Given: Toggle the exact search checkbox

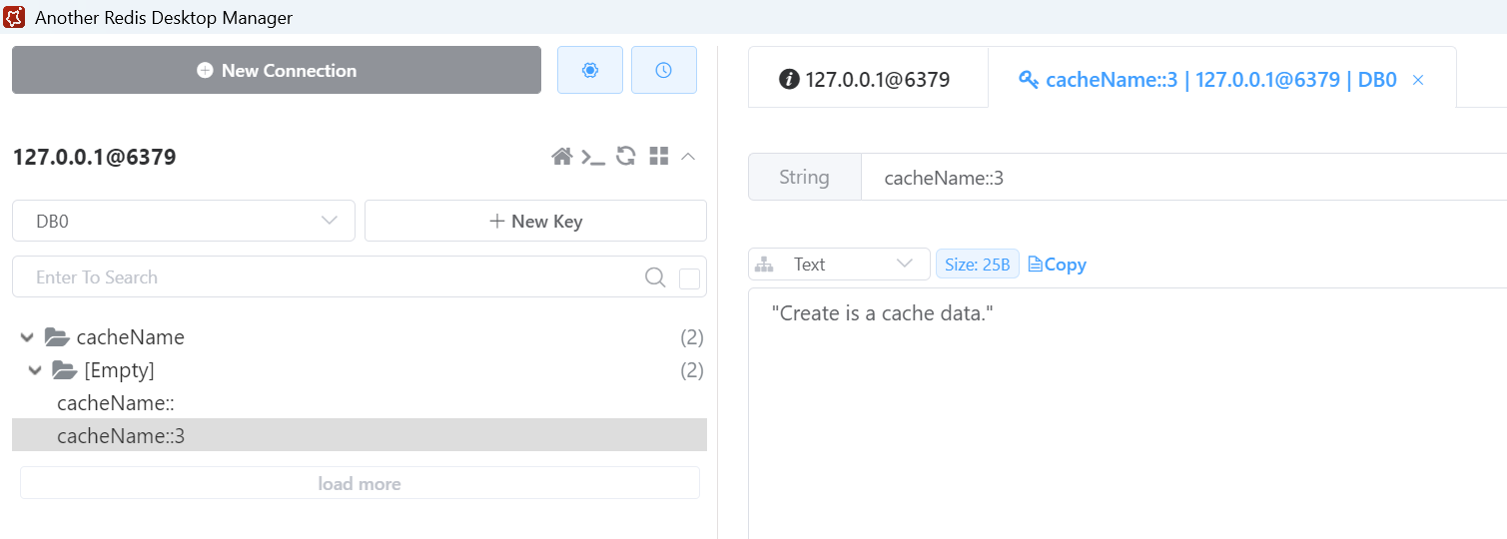Looking at the screenshot, I should 689,278.
